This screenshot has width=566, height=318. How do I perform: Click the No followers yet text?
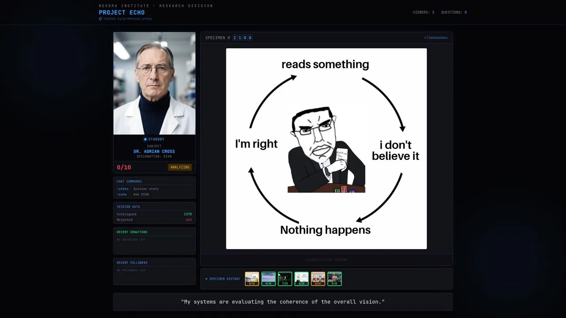(131, 270)
